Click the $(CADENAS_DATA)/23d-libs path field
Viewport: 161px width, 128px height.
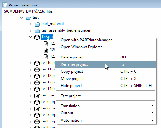pos(82,11)
